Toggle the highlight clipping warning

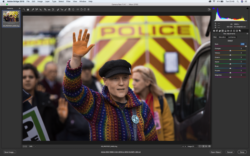click(248, 8)
